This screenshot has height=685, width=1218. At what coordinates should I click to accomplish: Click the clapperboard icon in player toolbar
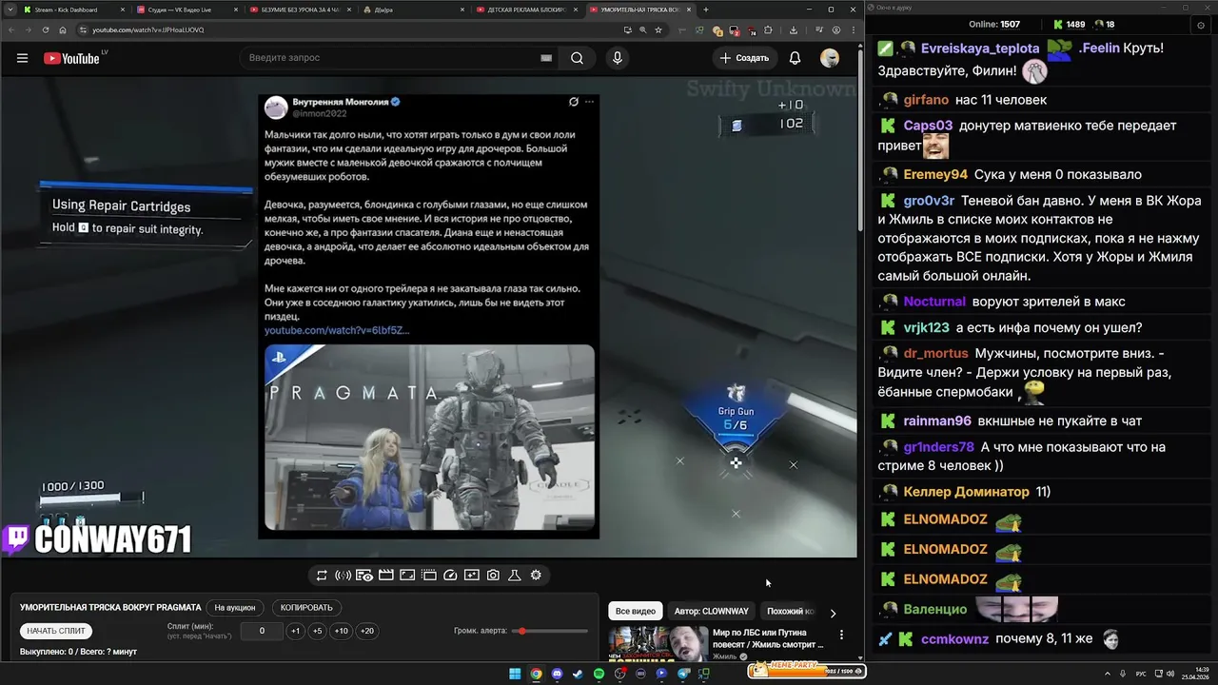point(385,575)
